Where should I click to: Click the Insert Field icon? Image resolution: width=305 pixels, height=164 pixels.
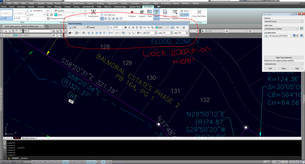pyautogui.click(x=150, y=13)
